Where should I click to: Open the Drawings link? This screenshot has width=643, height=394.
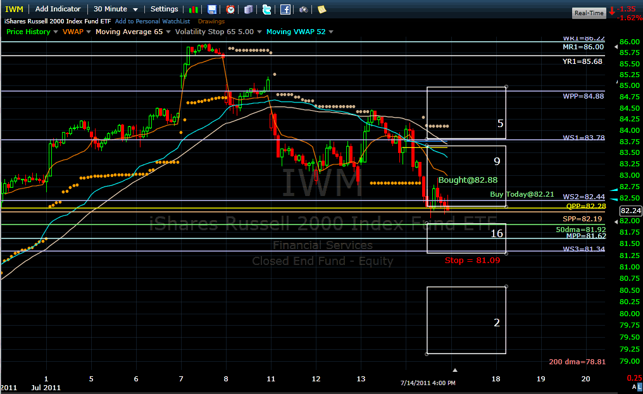(x=211, y=22)
